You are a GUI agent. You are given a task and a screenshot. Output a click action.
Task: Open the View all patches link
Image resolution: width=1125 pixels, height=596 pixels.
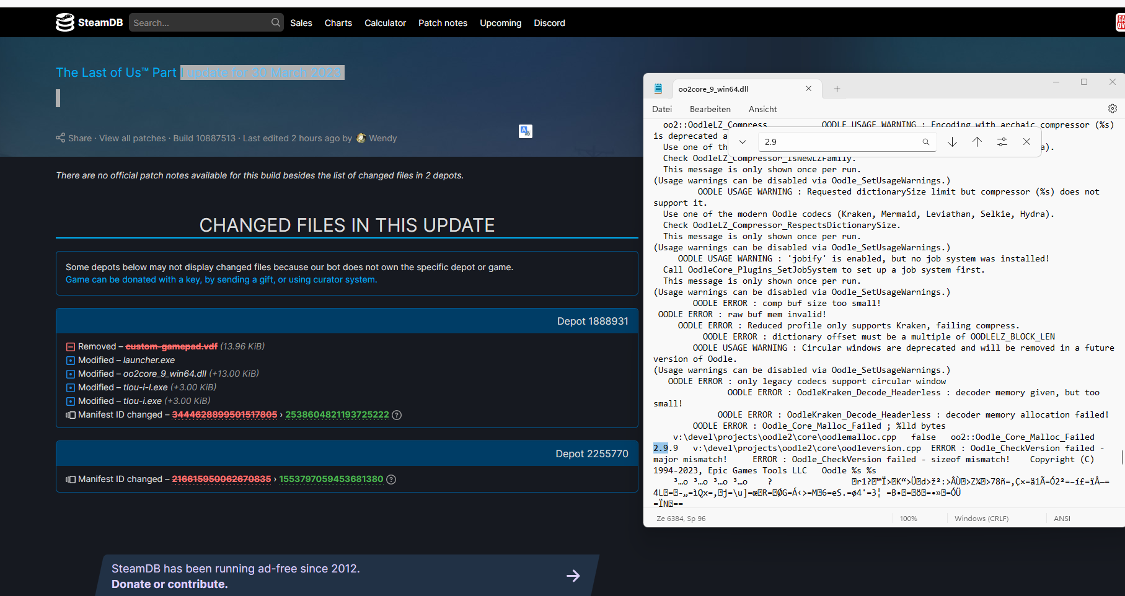click(x=132, y=138)
